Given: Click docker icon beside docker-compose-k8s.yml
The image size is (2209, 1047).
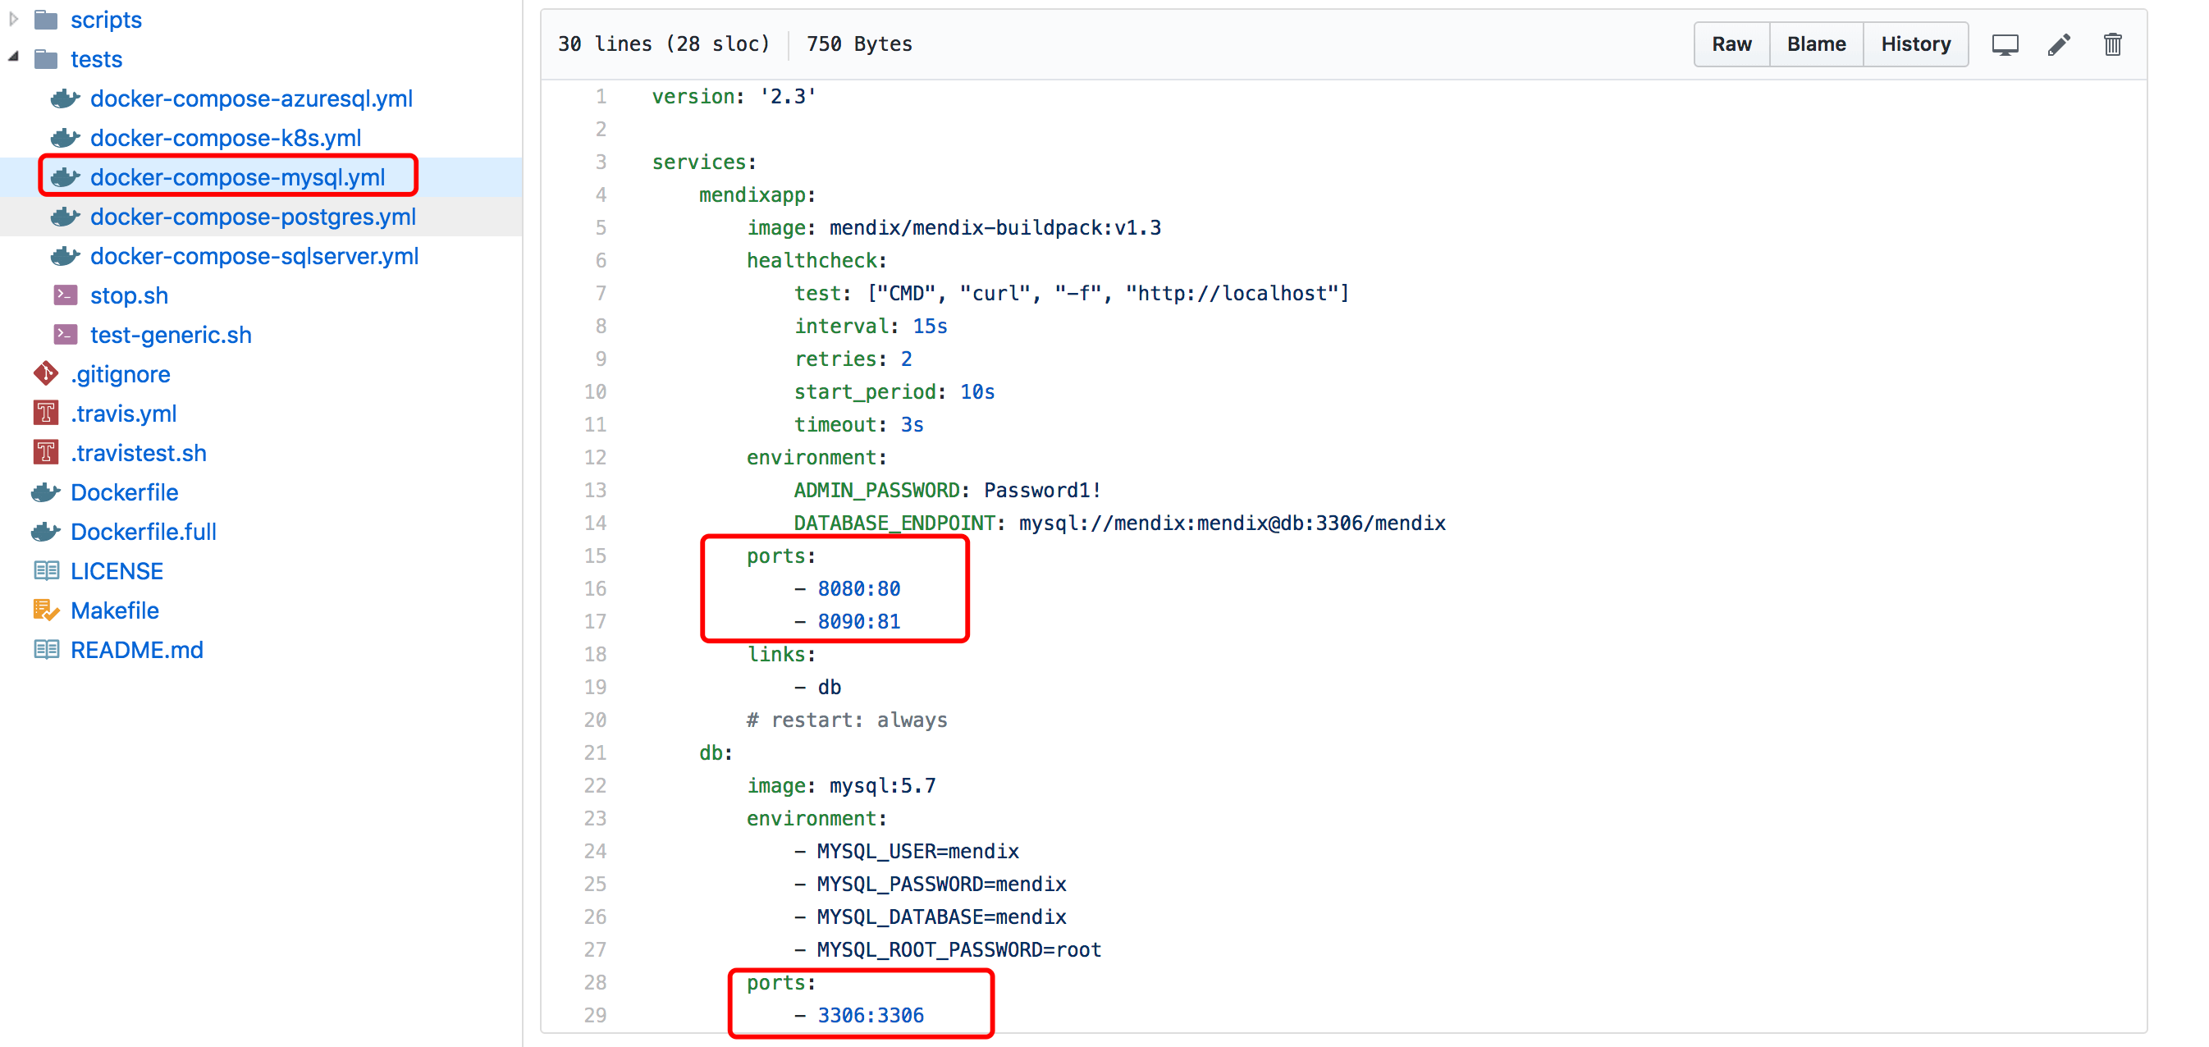Looking at the screenshot, I should (x=65, y=138).
